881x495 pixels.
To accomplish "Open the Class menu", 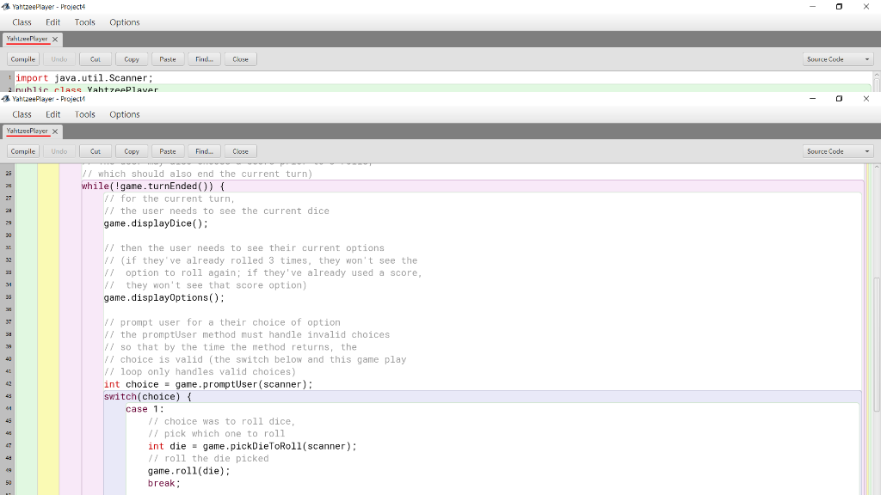I will [21, 113].
